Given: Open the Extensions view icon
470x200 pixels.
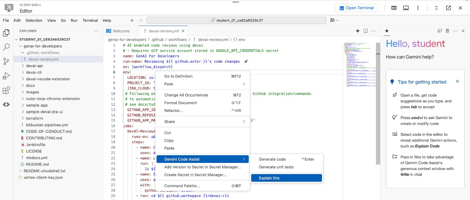Looking at the screenshot, I should tap(6, 90).
